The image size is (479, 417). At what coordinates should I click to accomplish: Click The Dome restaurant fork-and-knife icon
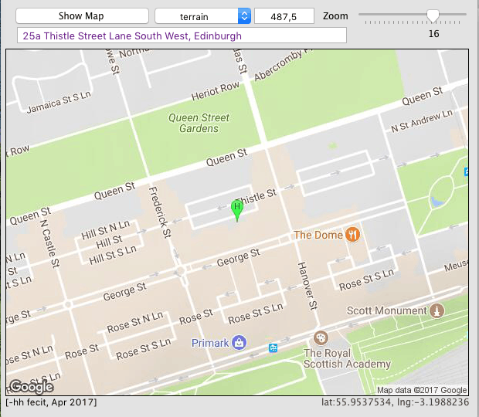click(x=353, y=235)
